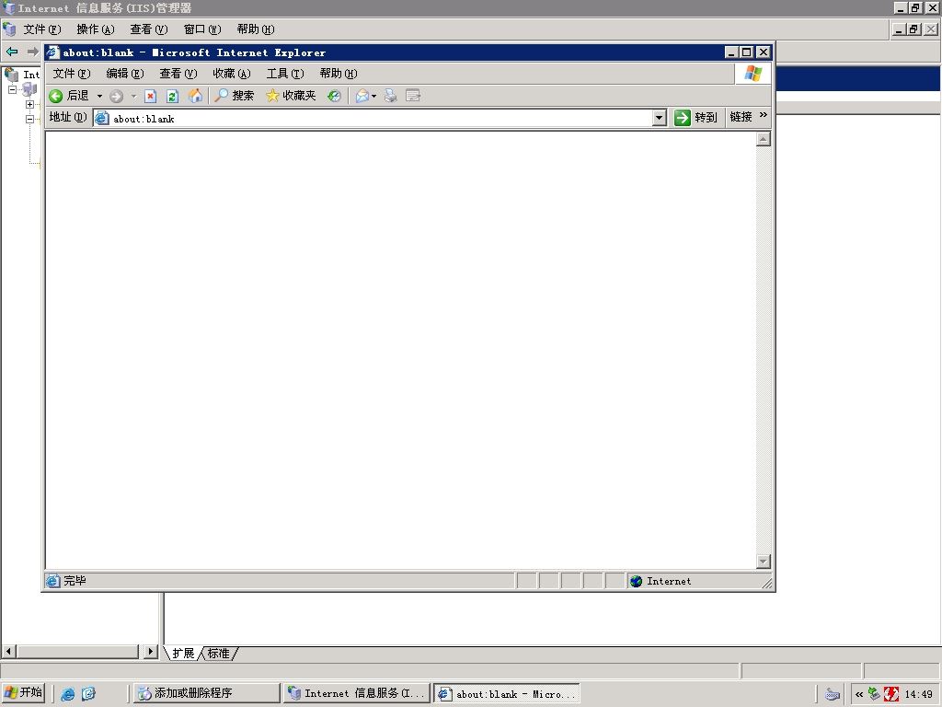Image resolution: width=942 pixels, height=707 pixels.
Task: Open IE 编辑(E) menu
Action: point(125,74)
